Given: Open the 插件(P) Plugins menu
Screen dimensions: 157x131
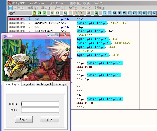Looking at the screenshot, I should tap(59, 8).
